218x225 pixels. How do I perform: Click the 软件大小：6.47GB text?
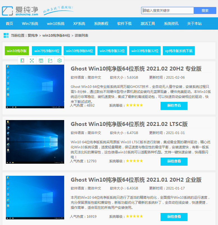(x=124, y=133)
